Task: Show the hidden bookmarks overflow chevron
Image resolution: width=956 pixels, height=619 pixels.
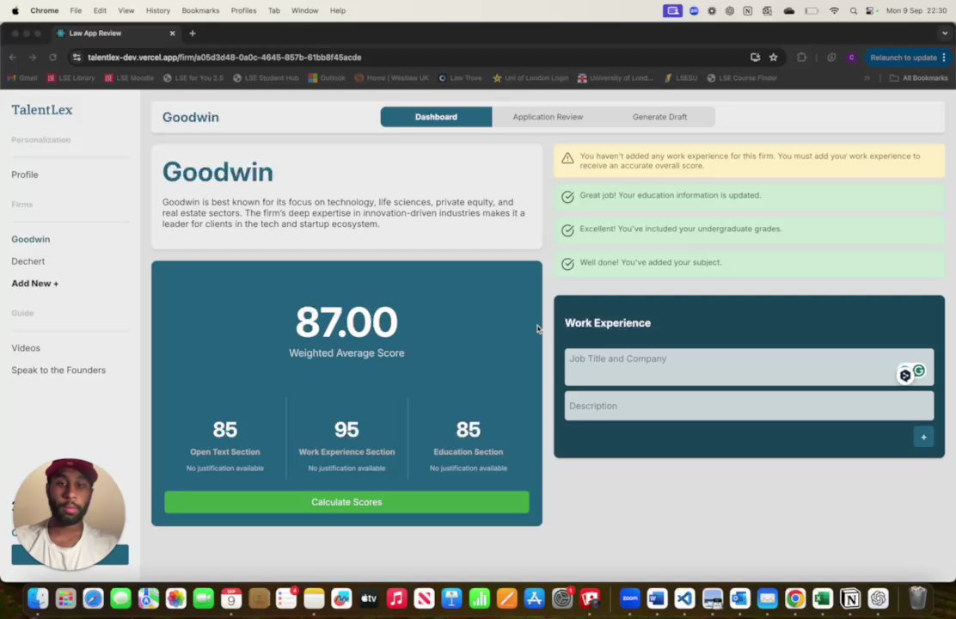Action: [x=867, y=78]
